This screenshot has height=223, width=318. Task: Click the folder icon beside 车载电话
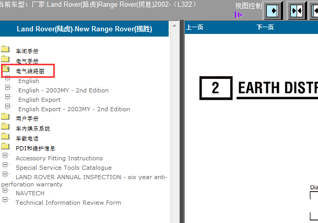5,137
